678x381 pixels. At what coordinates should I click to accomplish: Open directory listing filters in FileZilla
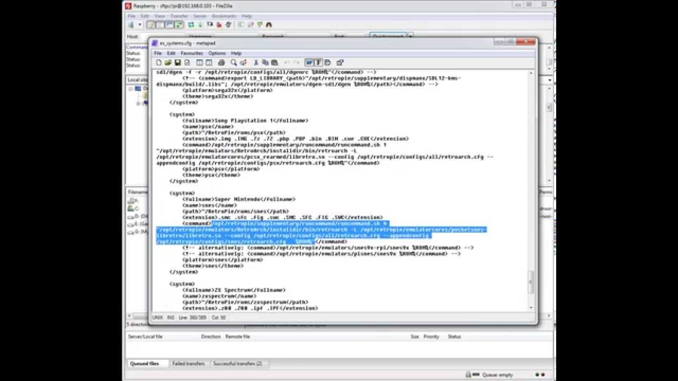pos(240,25)
